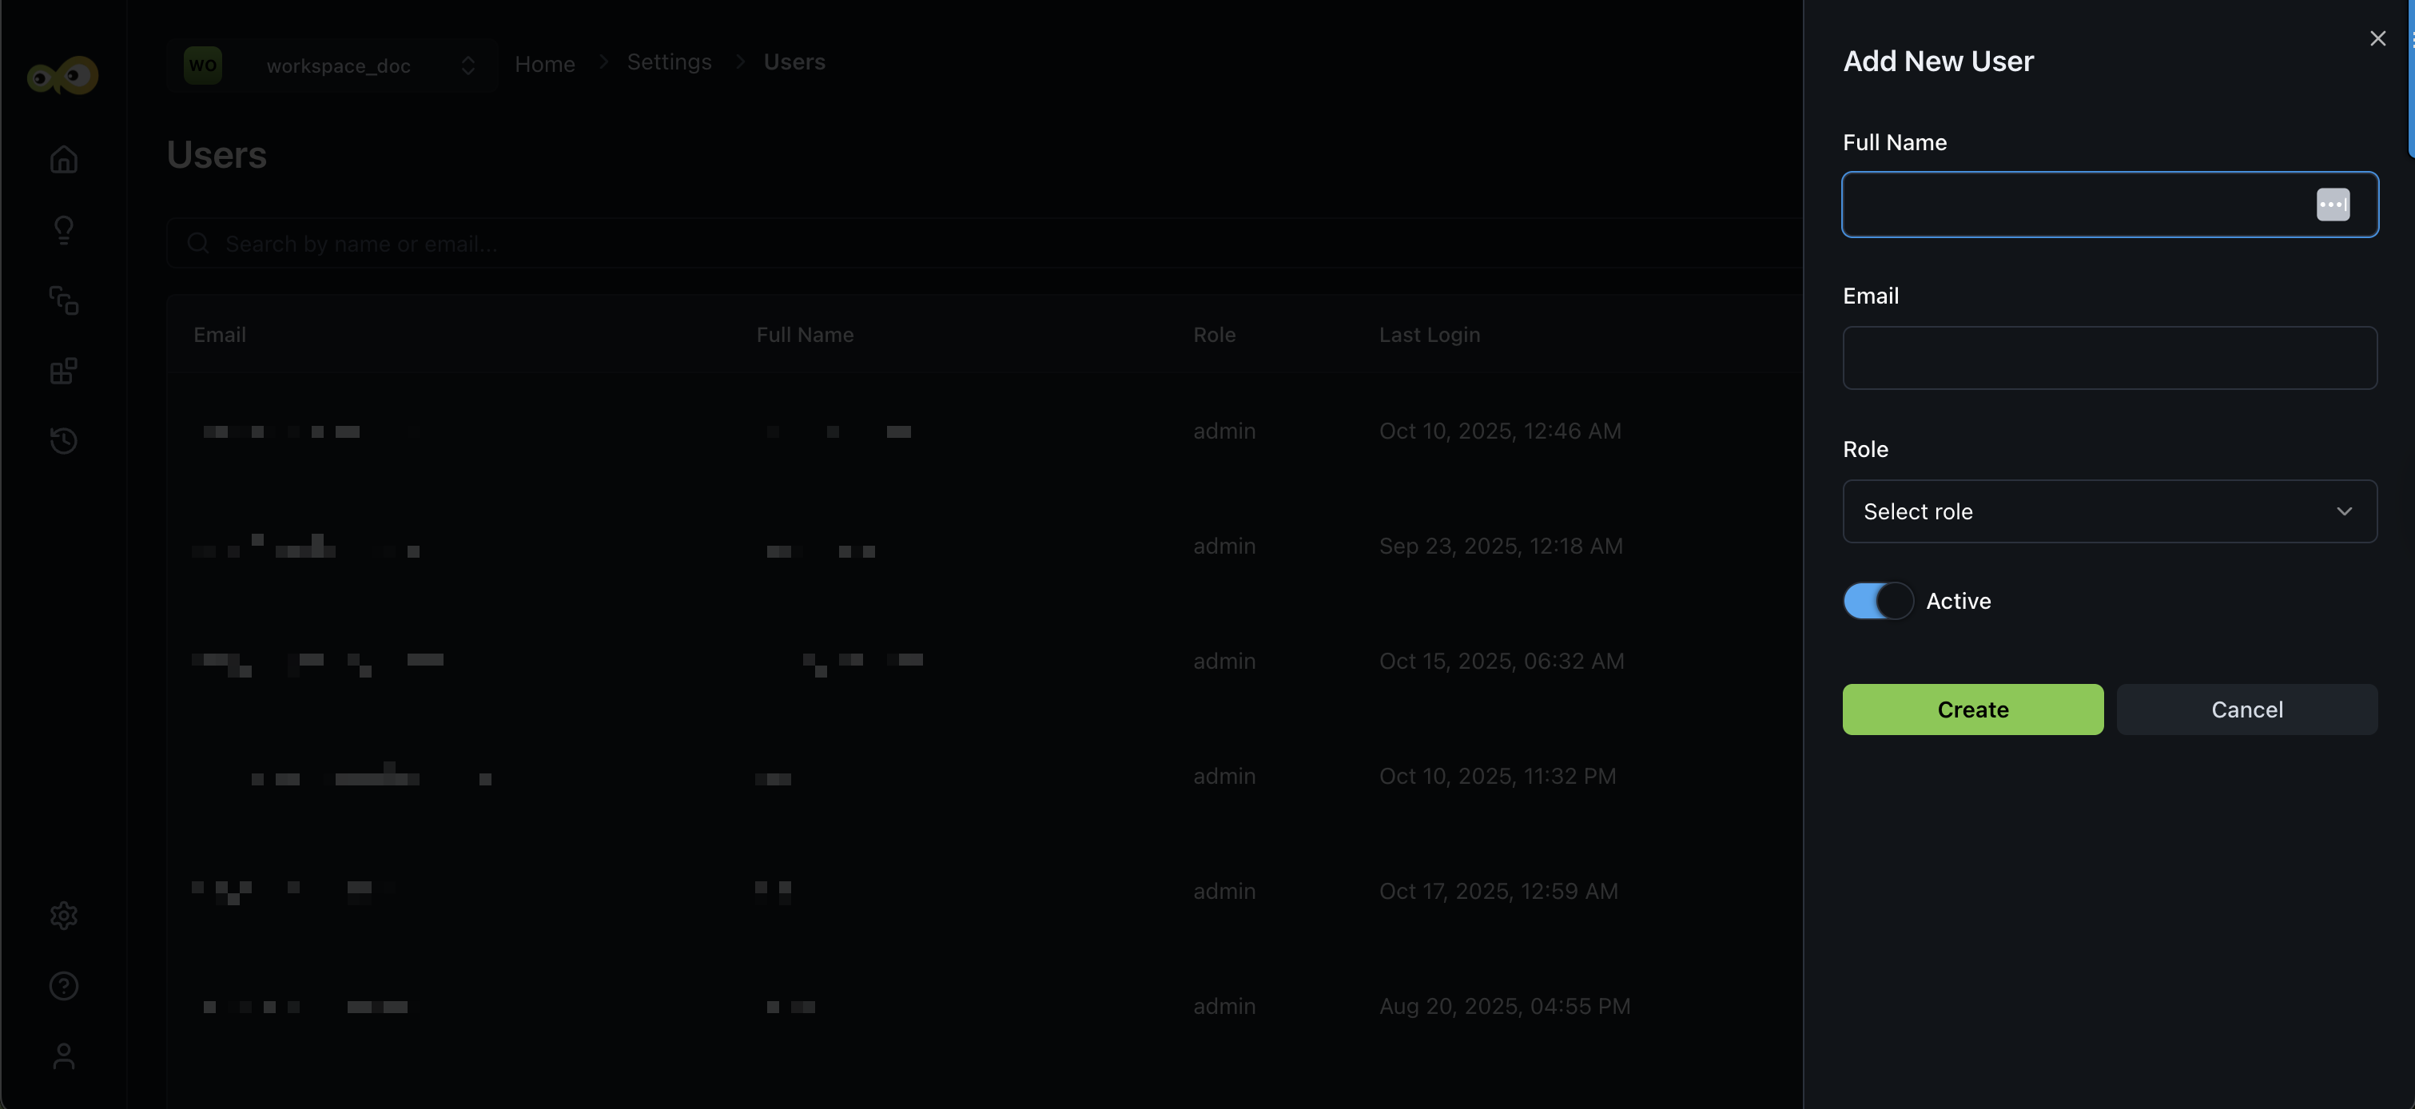
Task: Click the password manager icon in Full Name
Action: (x=2333, y=205)
